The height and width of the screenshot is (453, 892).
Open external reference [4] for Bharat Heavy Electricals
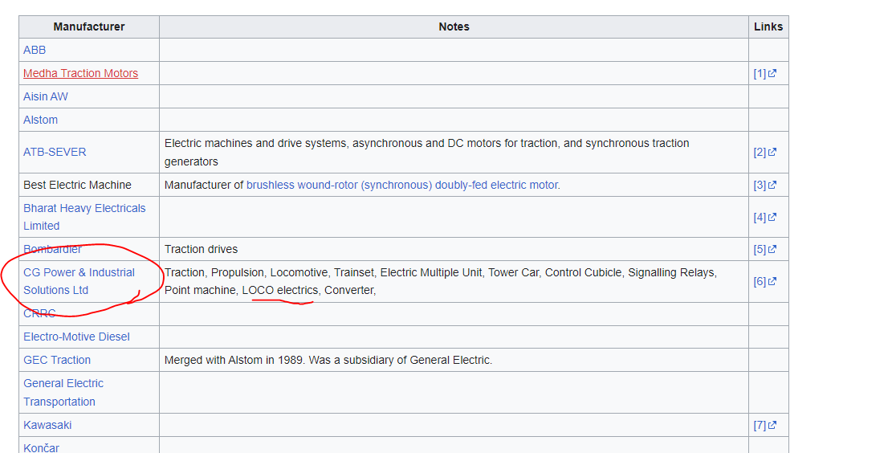764,217
